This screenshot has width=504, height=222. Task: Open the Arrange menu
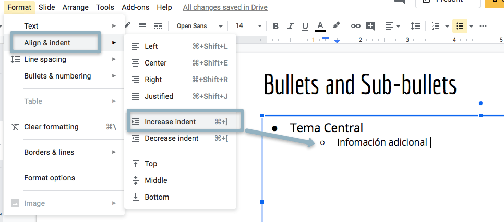pos(75,7)
